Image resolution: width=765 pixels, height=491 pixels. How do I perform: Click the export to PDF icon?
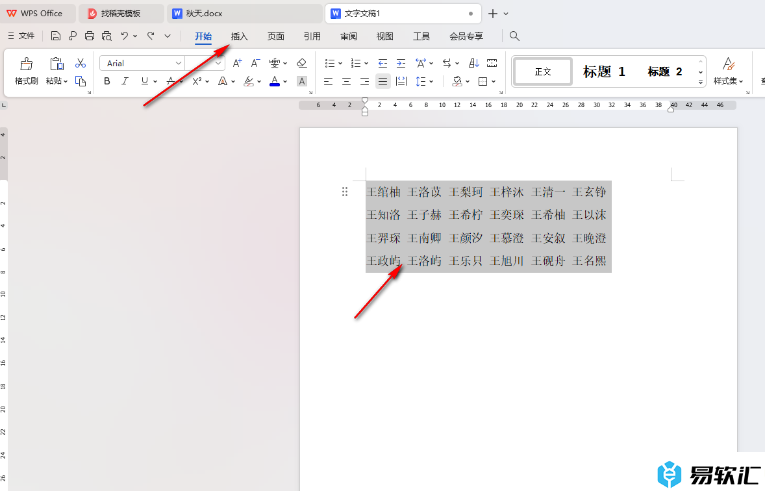pyautogui.click(x=73, y=36)
